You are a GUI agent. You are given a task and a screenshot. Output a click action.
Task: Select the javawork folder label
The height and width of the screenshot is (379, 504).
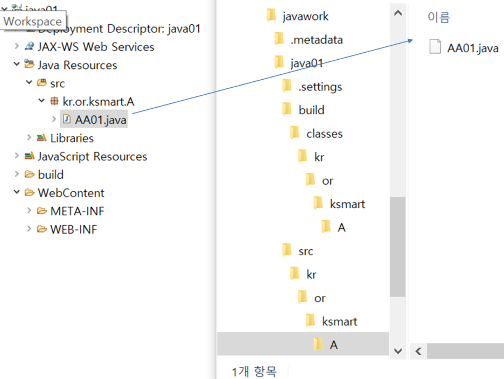pos(305,16)
